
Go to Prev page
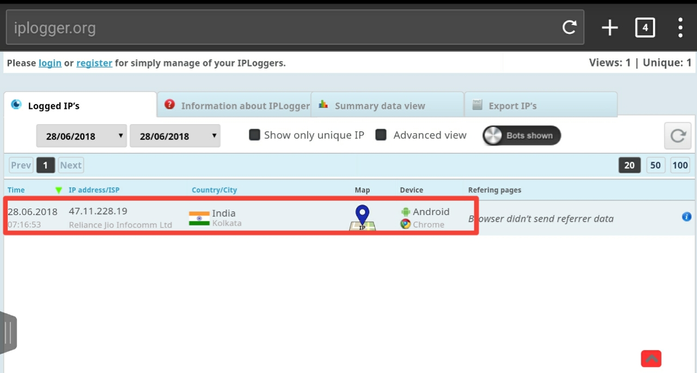[x=21, y=165]
